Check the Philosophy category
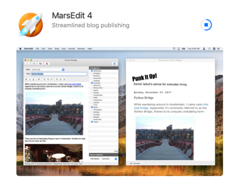Image resolution: width=234 pixels, height=187 pixels. (92, 110)
